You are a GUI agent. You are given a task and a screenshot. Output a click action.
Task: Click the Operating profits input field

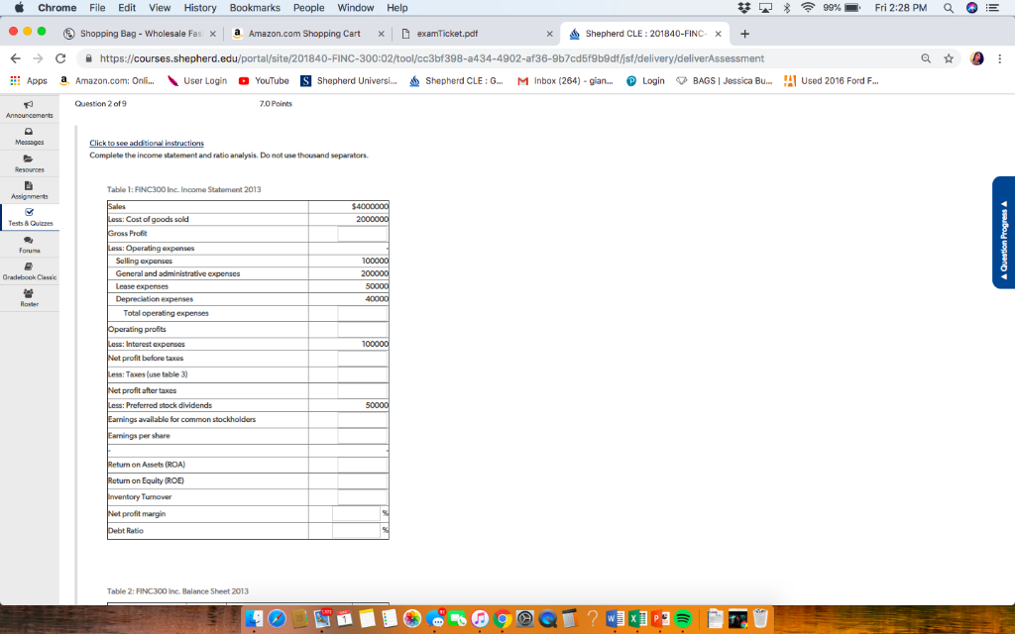click(362, 329)
